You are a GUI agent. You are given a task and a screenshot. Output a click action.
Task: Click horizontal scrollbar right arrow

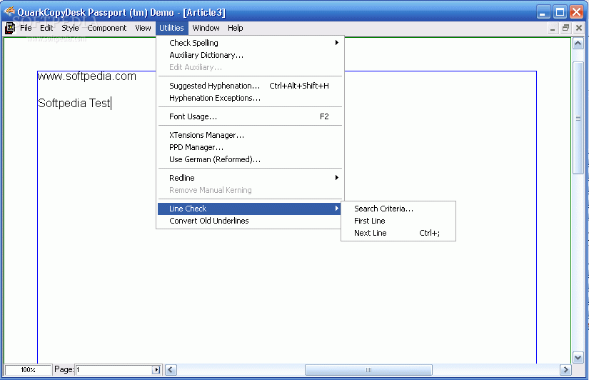(x=565, y=370)
